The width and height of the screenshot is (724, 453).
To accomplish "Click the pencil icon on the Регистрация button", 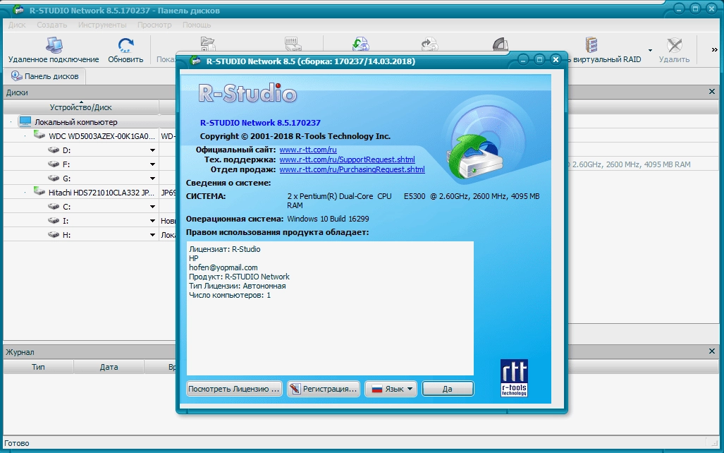I will click(x=295, y=389).
